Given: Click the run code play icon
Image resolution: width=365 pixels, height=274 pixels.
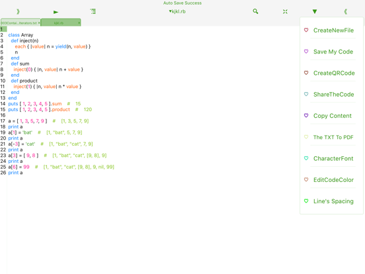Looking at the screenshot, I should tap(56, 12).
